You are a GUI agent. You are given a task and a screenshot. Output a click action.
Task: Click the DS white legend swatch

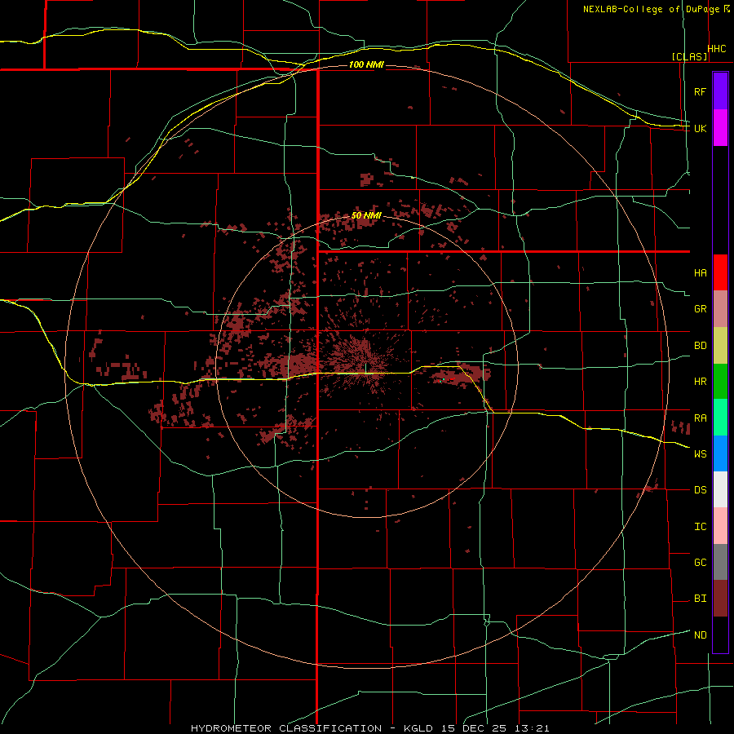[720, 489]
